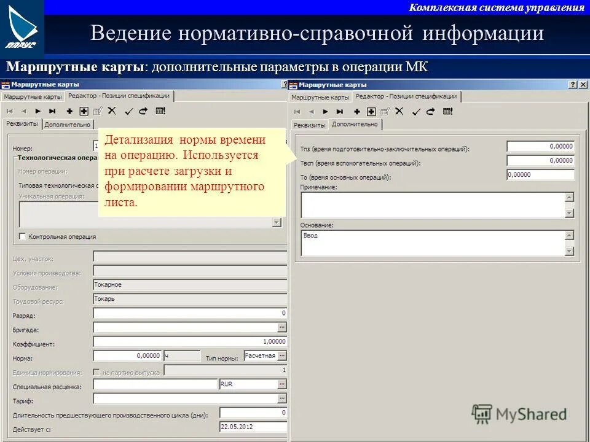Click the delete (X) icon in right panel
The image size is (590, 442).
(398, 111)
